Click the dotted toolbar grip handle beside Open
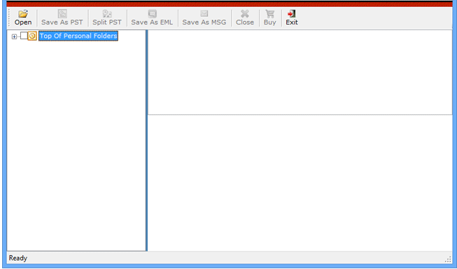 (x=10, y=18)
